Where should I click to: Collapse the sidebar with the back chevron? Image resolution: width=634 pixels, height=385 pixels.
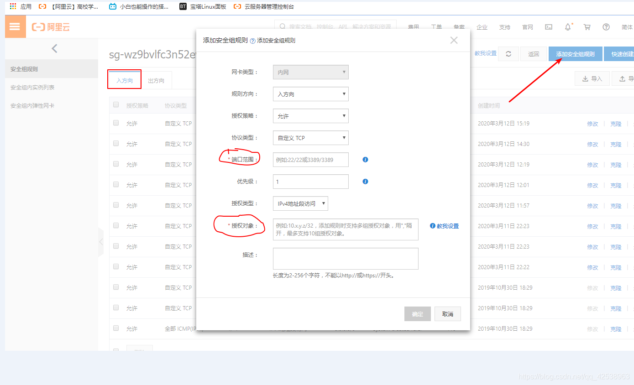click(54, 48)
